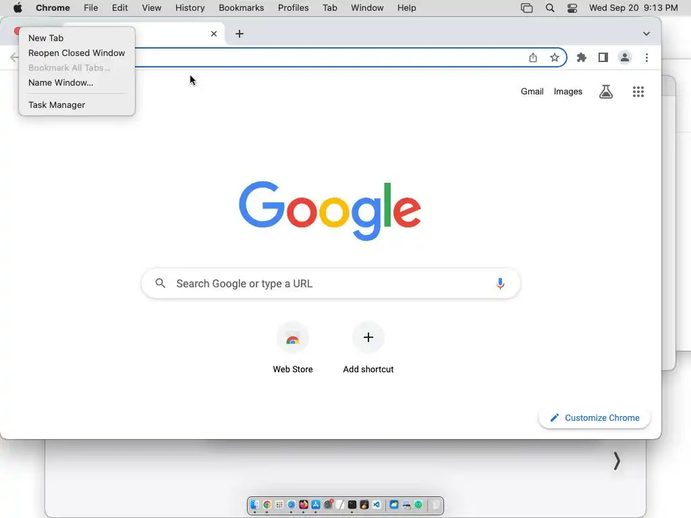
Task: Click the right chevron in the background window
Action: (x=617, y=461)
